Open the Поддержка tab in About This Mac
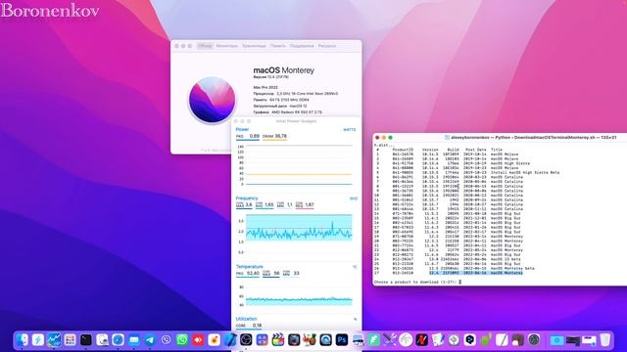627x352 pixels. (302, 46)
